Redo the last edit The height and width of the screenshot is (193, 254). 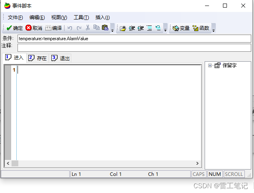(x=79, y=28)
